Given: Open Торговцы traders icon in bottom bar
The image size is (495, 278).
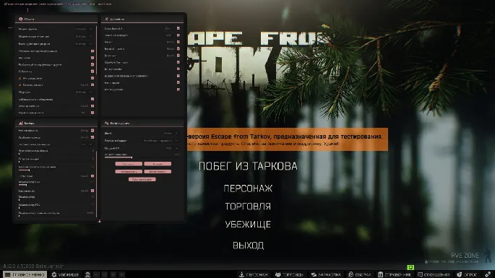Looking at the screenshot, I should (x=289, y=274).
